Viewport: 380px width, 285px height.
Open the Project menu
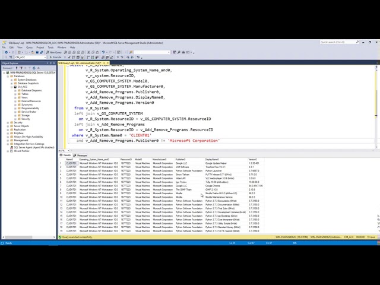coord(40,47)
